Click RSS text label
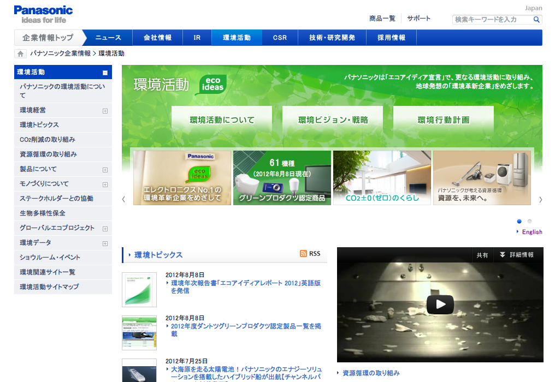The image size is (555, 382). click(x=315, y=254)
